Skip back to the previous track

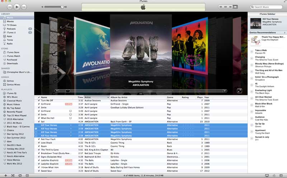(x=10, y=7)
